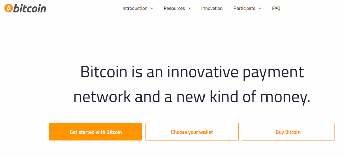Expand the chevron next to Introduction
The image size is (345, 157).
(152, 8)
